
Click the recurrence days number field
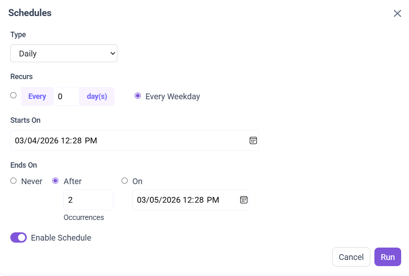pos(66,96)
